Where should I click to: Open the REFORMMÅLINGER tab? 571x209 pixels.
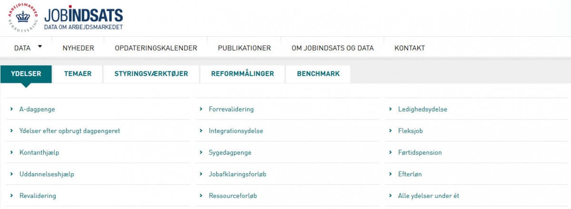(242, 74)
